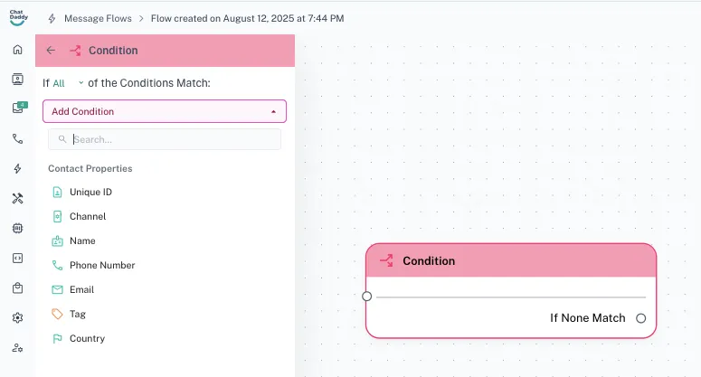Open the inbox icon with badge
The height and width of the screenshot is (377, 701).
point(17,108)
